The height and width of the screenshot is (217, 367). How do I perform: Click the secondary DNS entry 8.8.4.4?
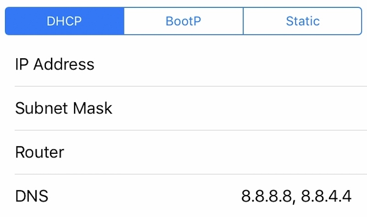(x=327, y=196)
